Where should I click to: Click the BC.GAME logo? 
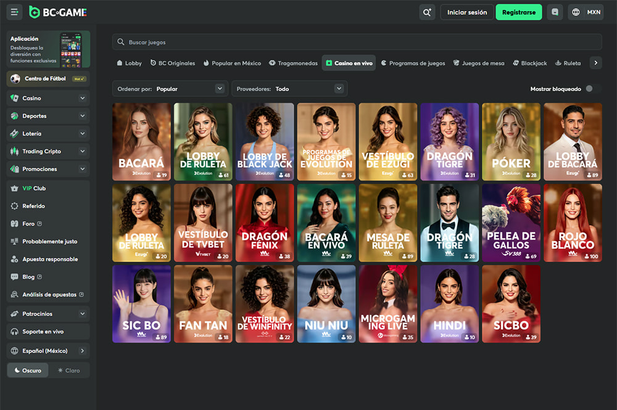pyautogui.click(x=58, y=12)
